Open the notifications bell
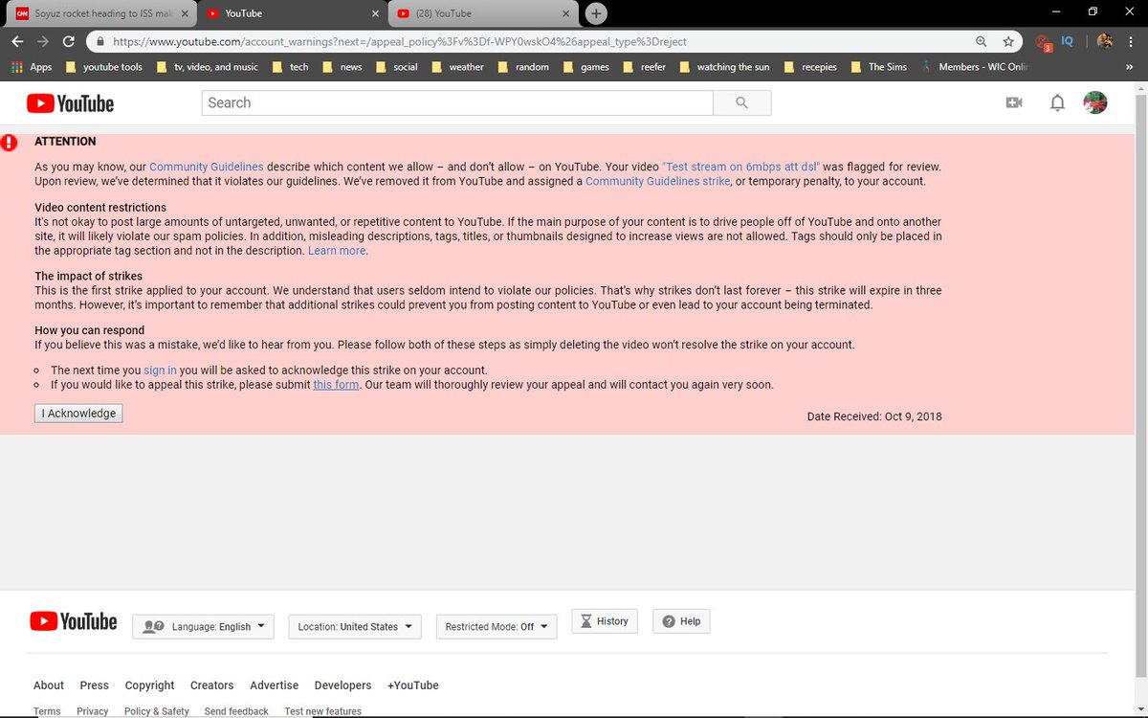 point(1057,103)
